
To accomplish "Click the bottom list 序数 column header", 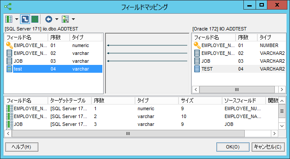I will tap(113, 101).
